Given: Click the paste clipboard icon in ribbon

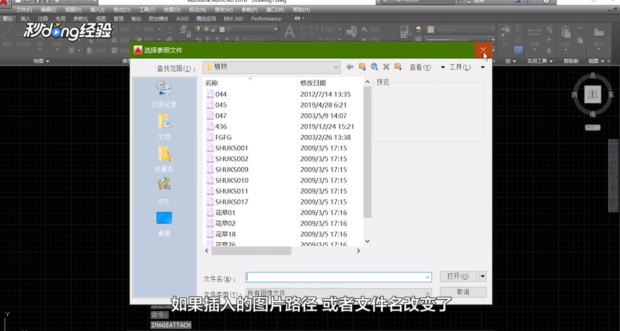Looking at the screenshot, I should [x=566, y=33].
